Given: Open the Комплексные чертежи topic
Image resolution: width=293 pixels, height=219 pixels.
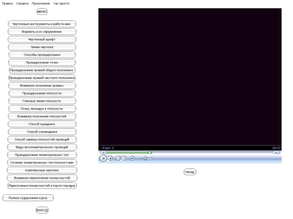Looking at the screenshot, I should [42, 170].
